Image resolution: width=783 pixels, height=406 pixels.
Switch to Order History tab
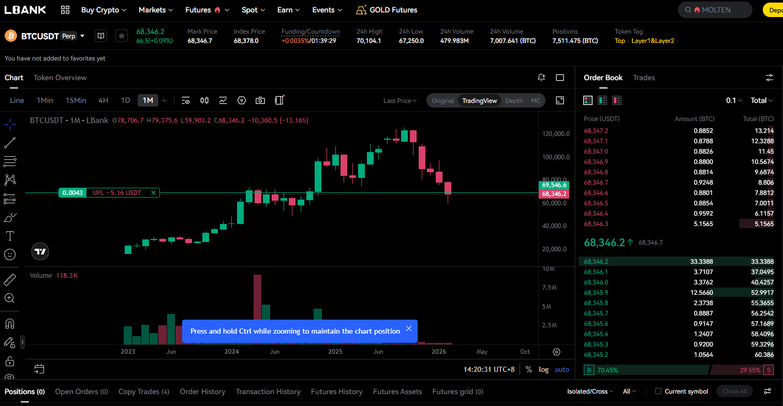click(202, 392)
